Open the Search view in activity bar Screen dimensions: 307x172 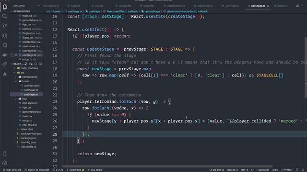point(5,16)
